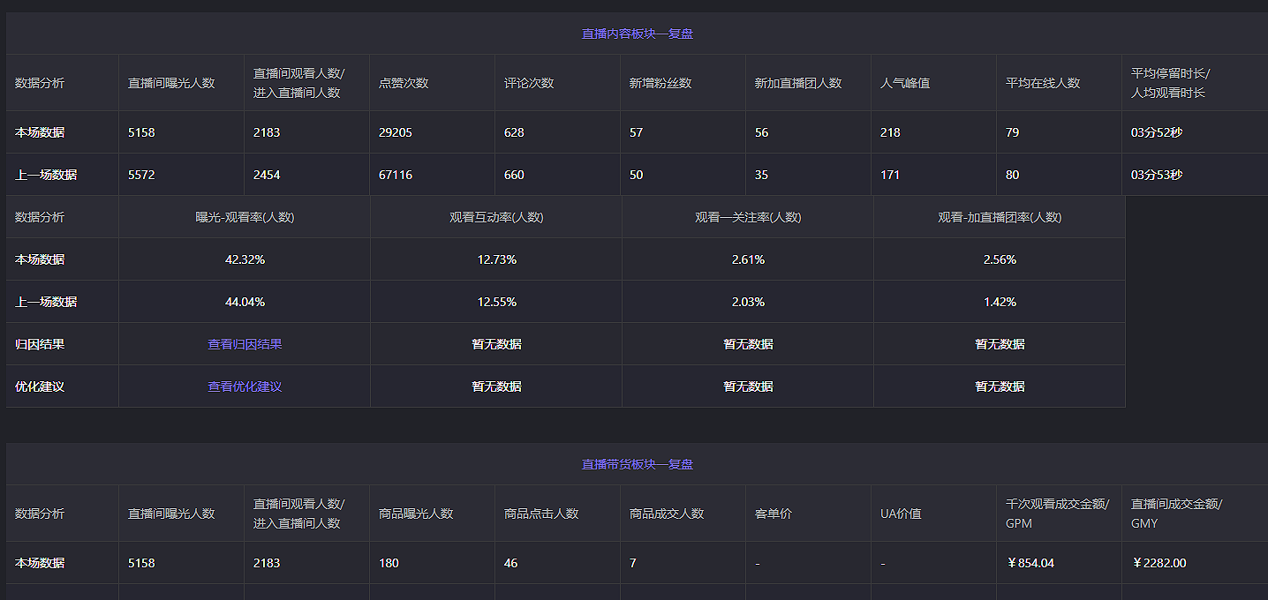Open the 查看优化建议 link

[245, 386]
